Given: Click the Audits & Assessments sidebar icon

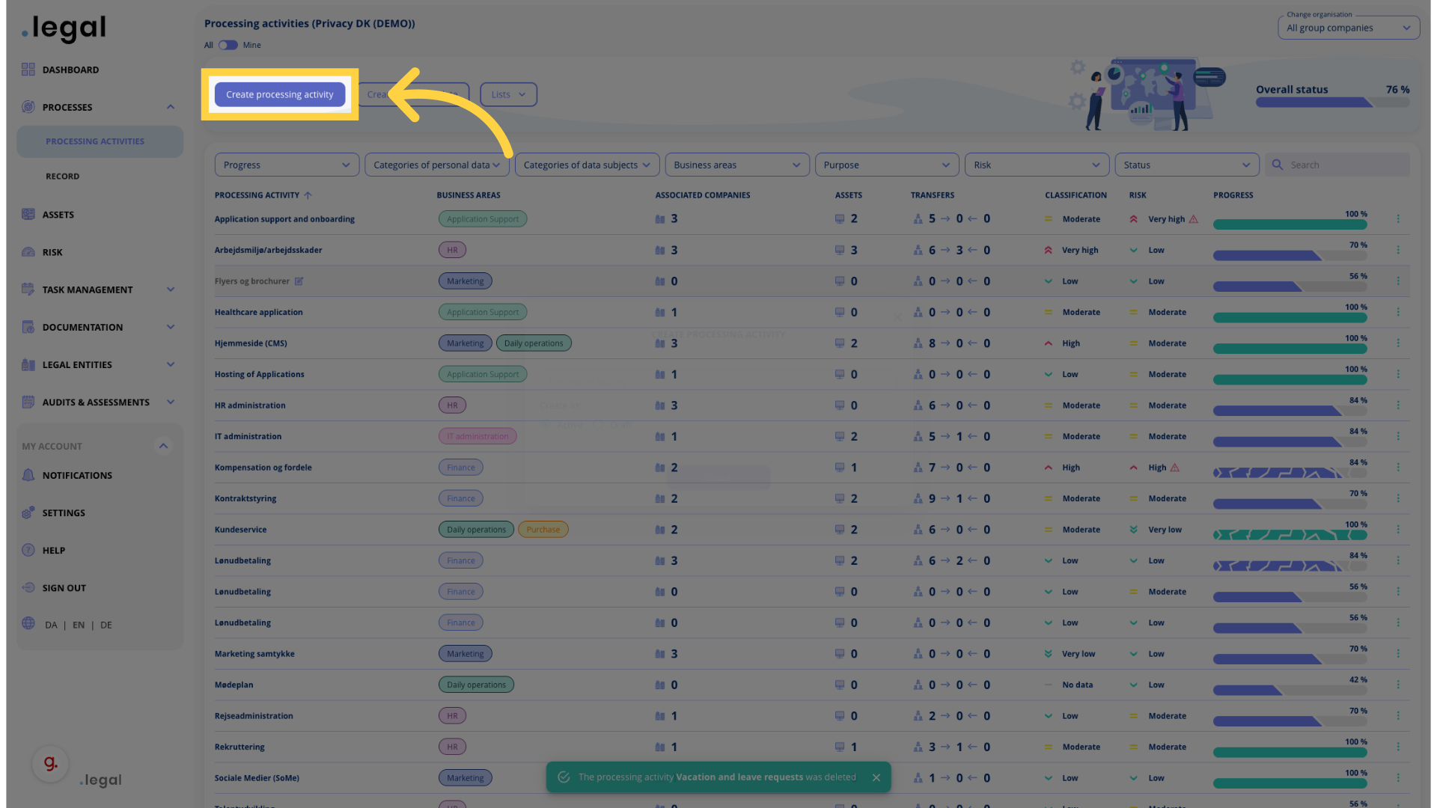Looking at the screenshot, I should (x=27, y=403).
